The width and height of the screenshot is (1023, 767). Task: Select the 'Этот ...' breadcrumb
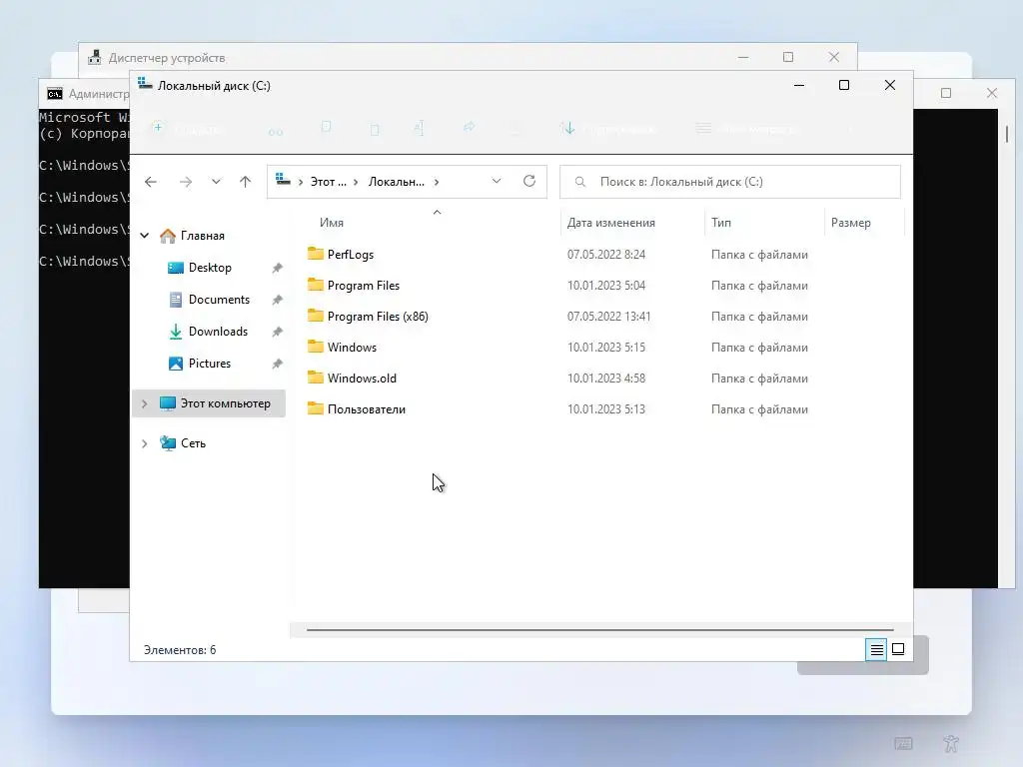click(328, 182)
